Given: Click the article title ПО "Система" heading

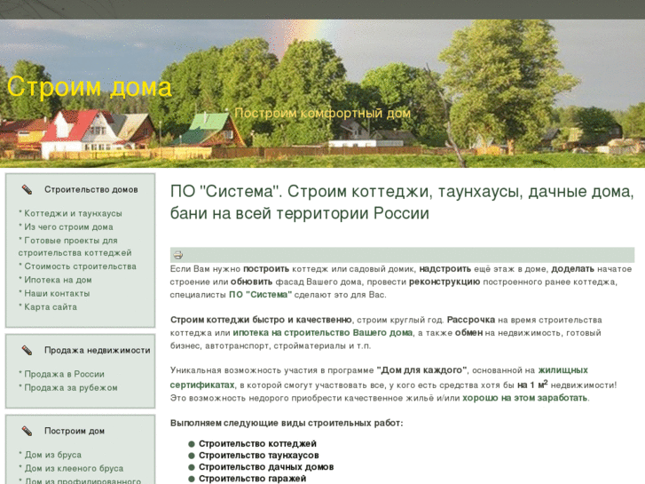Looking at the screenshot, I should pos(402,202).
